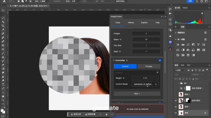This screenshot has width=211, height=118.
Task: Click the New + button
Action: (x=137, y=94)
